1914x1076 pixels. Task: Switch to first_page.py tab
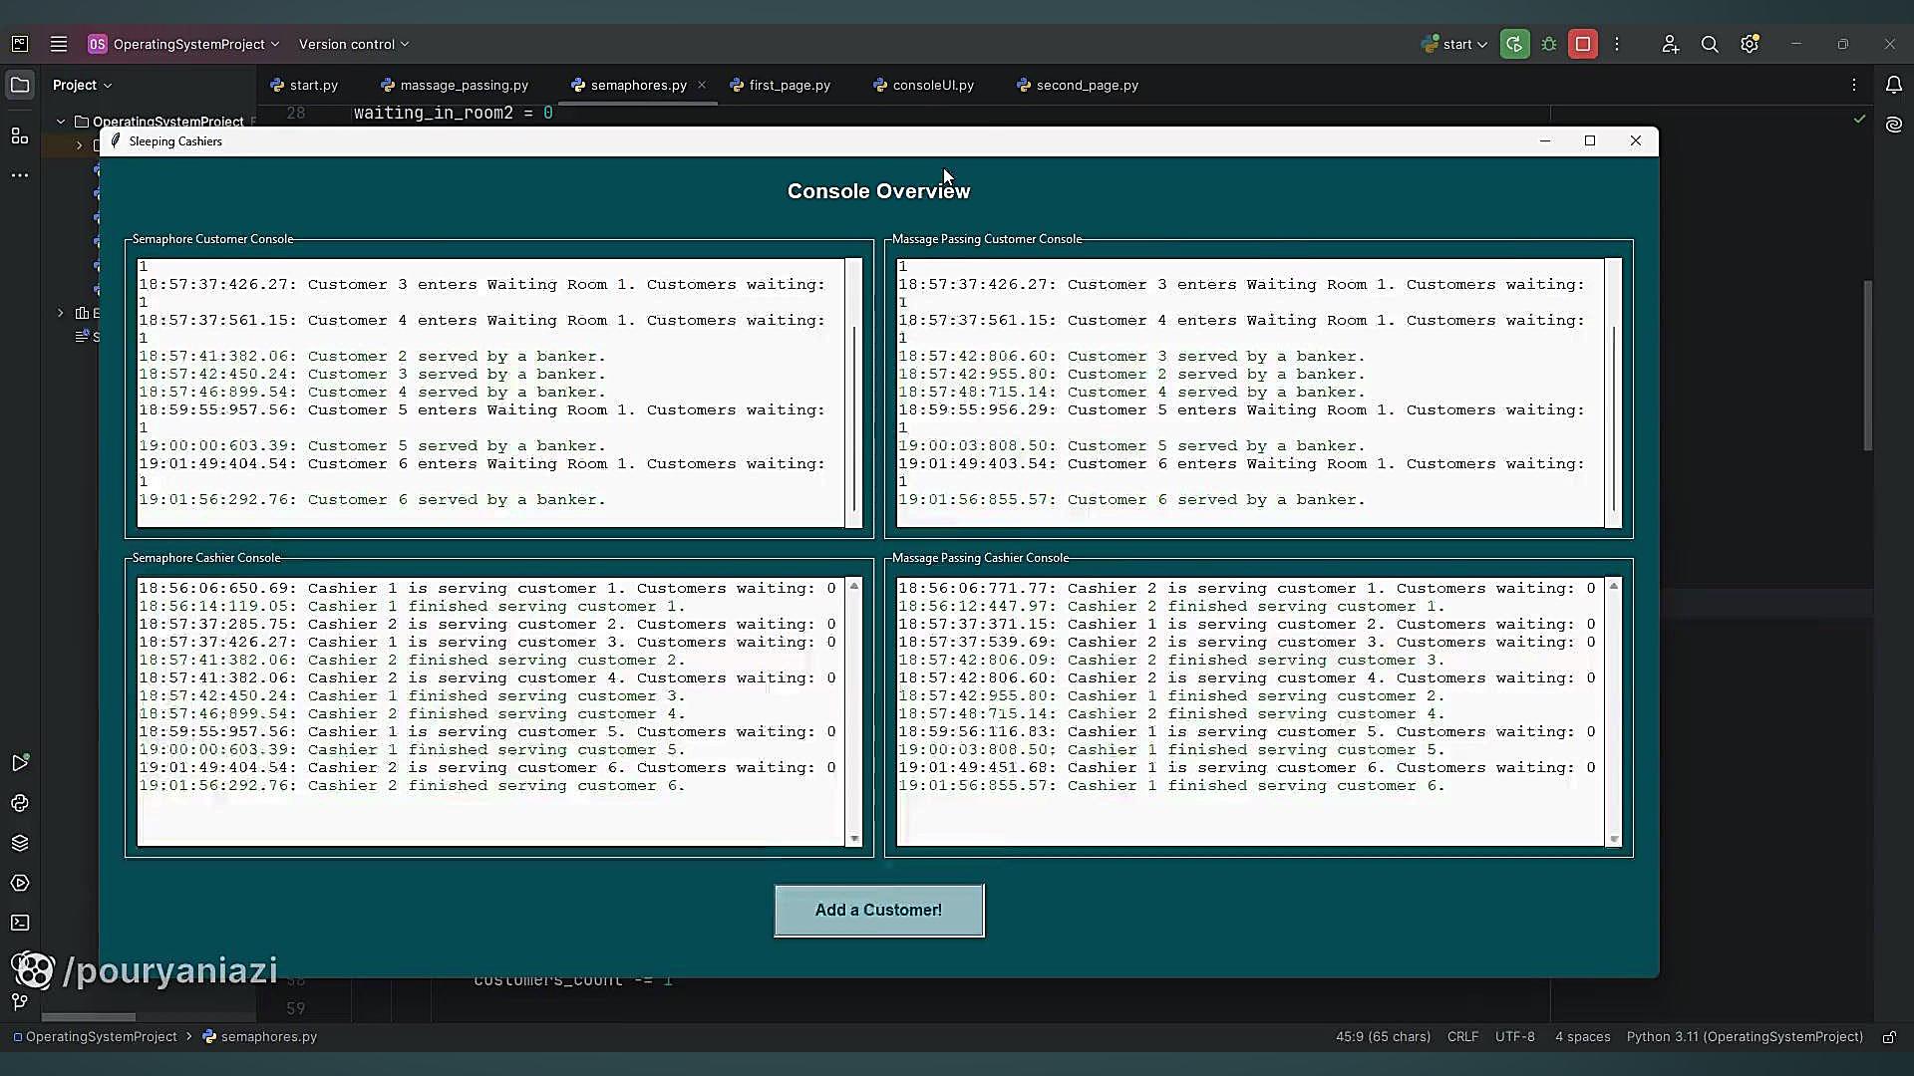(x=781, y=85)
